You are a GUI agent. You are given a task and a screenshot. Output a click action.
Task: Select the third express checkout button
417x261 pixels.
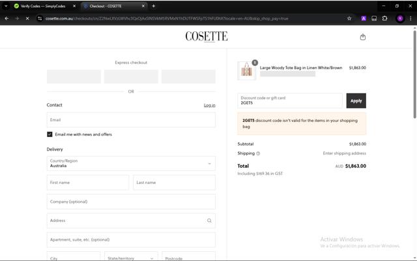188,76
